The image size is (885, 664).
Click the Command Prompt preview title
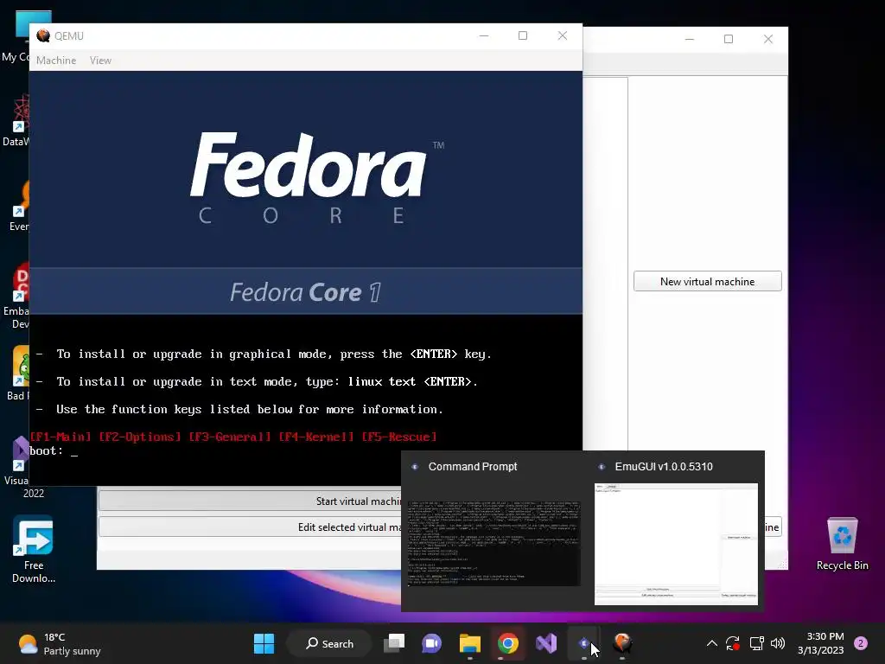(473, 466)
